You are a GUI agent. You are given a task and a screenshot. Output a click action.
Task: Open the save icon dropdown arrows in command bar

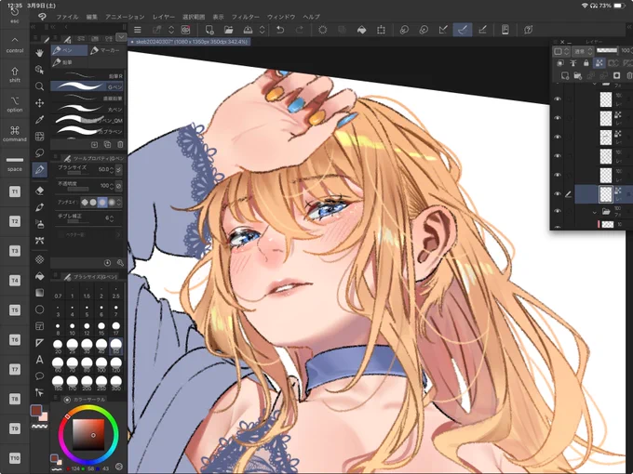(262, 30)
